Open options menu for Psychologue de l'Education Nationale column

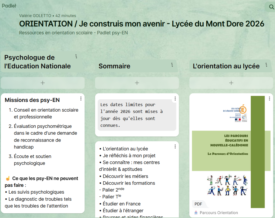(76, 56)
